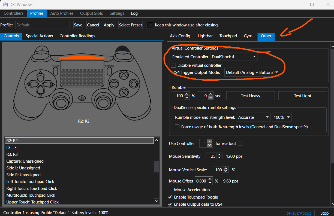Select the R2 trigger on controller diagram
The image size is (334, 216).
click(123, 49)
